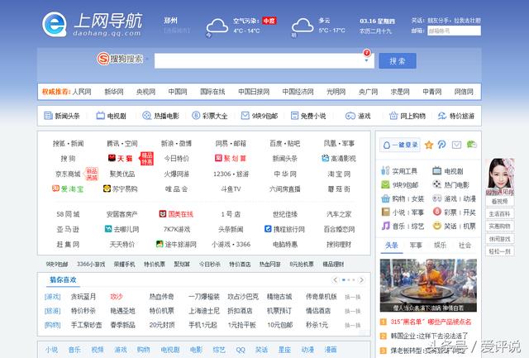Image resolution: width=529 pixels, height=358 pixels.
Task: Open 游戏 gamepad icon in category bar
Action: pyautogui.click(x=350, y=116)
